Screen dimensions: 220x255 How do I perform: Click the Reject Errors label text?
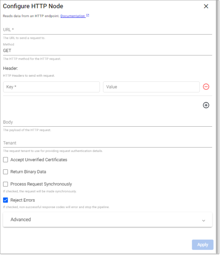(x=22, y=200)
